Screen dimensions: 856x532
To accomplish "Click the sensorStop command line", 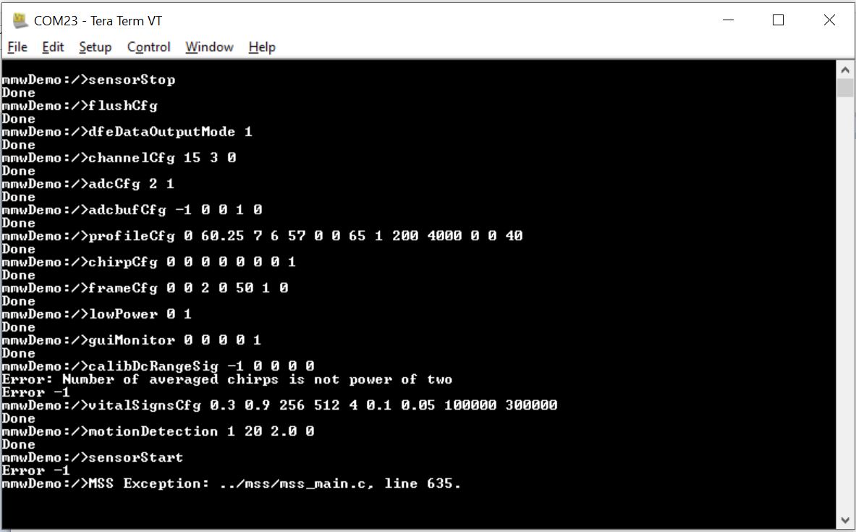I will [88, 80].
